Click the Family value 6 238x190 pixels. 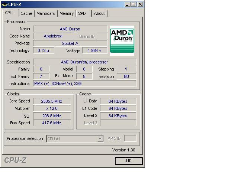(x=41, y=69)
